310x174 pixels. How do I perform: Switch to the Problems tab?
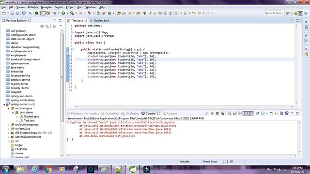(75, 114)
